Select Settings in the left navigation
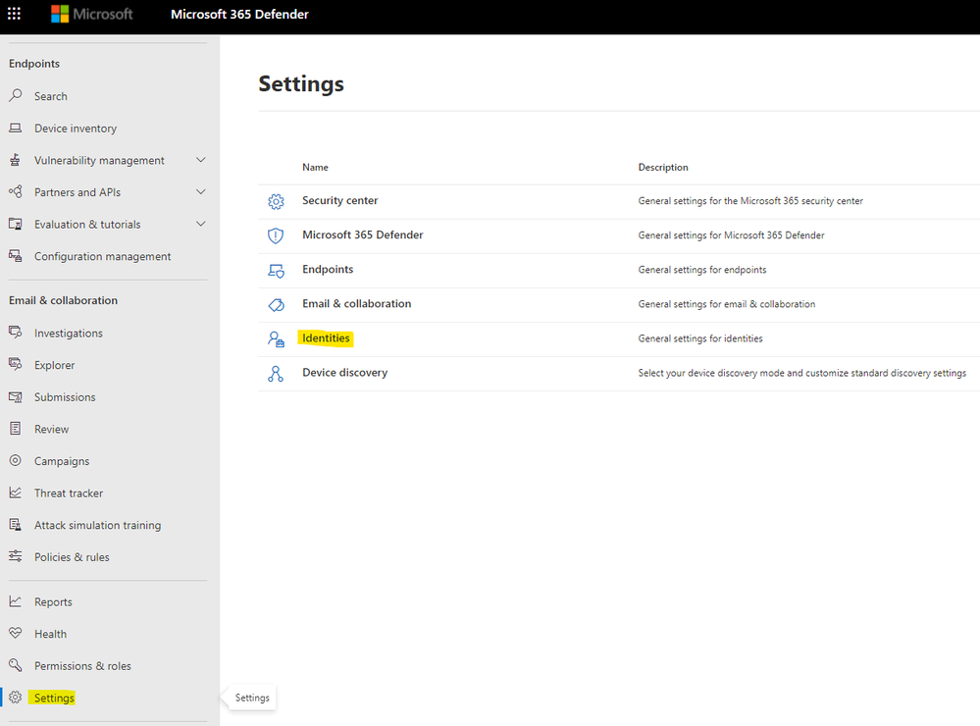The width and height of the screenshot is (980, 726). point(54,698)
